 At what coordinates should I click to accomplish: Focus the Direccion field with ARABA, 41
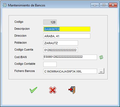click(67, 36)
